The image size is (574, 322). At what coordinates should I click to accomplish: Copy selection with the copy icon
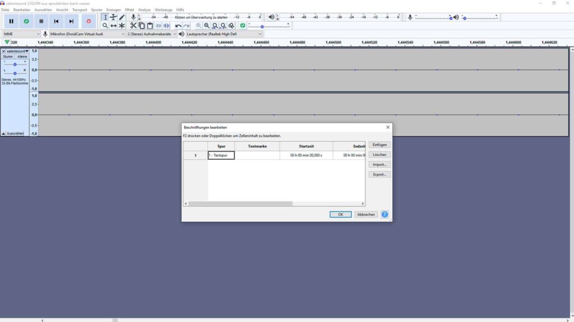(x=142, y=26)
